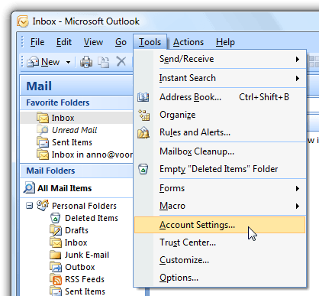The image size is (319, 296).
Task: Choose Instant Search menu entry
Action: point(220,78)
